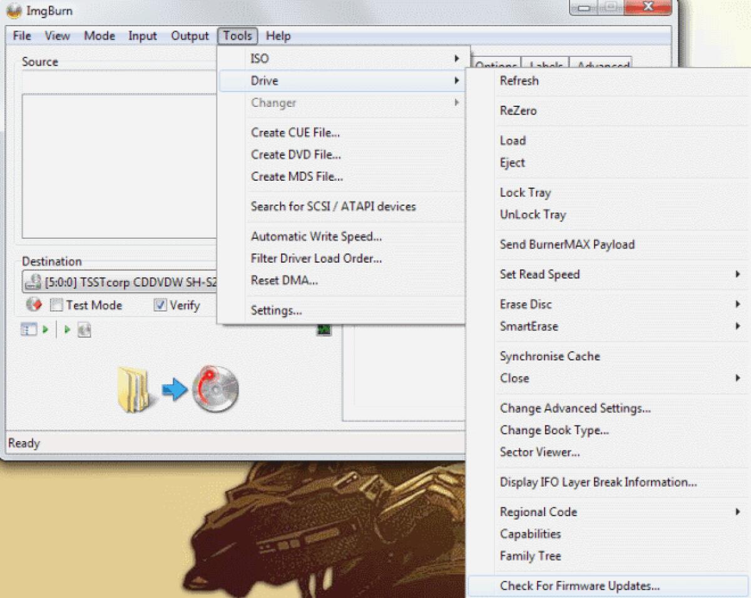Click the ImgBurn logo in the title bar
751x598 pixels.
coord(13,10)
